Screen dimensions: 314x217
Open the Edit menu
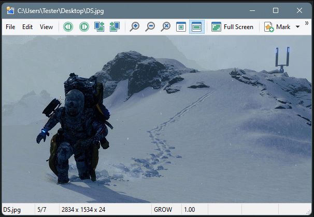[x=27, y=27]
